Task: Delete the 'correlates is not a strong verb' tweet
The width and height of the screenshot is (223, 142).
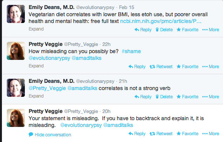Action: 164,97
